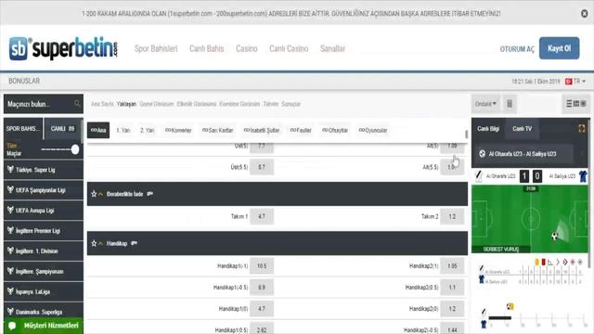Open Sanallar in top navigation

tap(332, 48)
